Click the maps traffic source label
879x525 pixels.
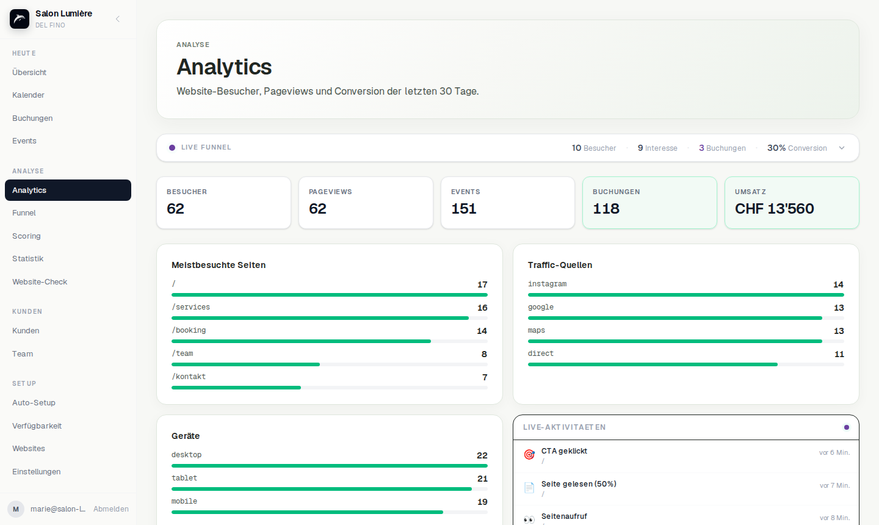[x=537, y=330]
